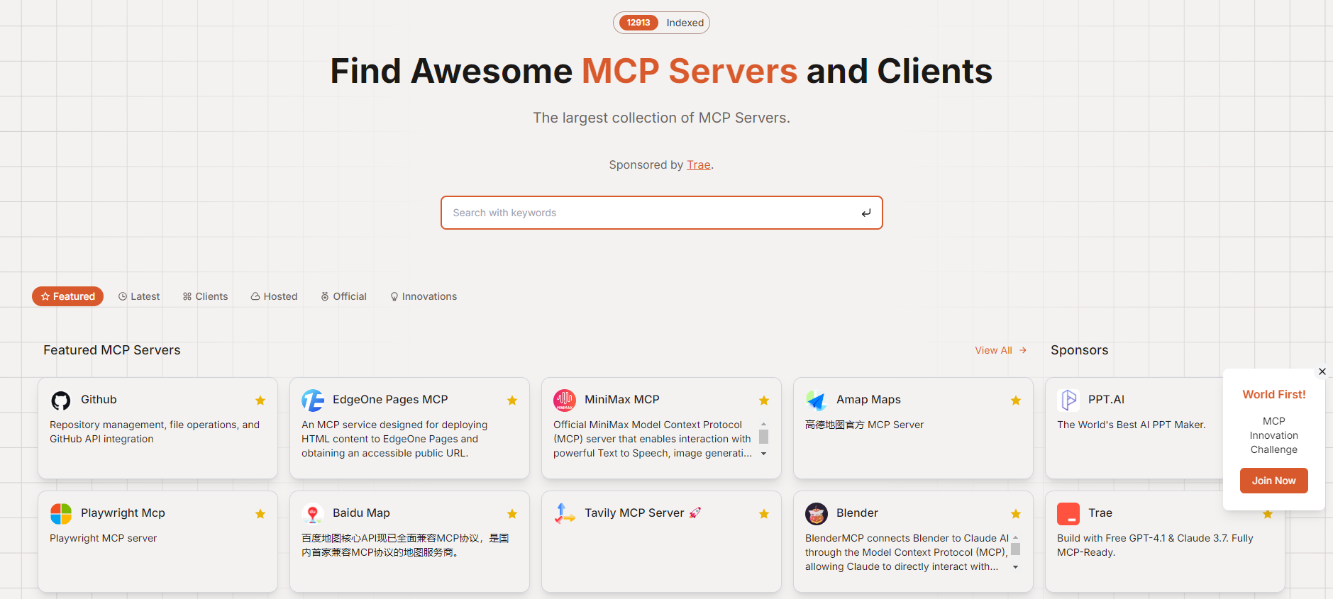Screen dimensions: 1333x599
Task: Click the 'Sponsors' heading
Action: coord(1079,350)
